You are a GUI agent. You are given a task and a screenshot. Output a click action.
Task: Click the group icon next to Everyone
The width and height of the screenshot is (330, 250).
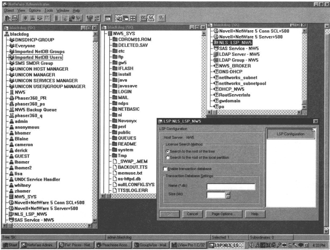[x=12, y=46]
